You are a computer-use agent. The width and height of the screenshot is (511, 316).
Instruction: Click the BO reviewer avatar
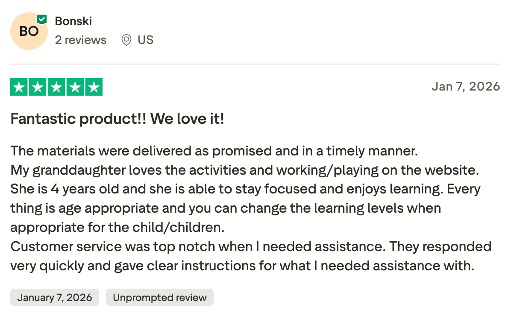pyautogui.click(x=29, y=32)
